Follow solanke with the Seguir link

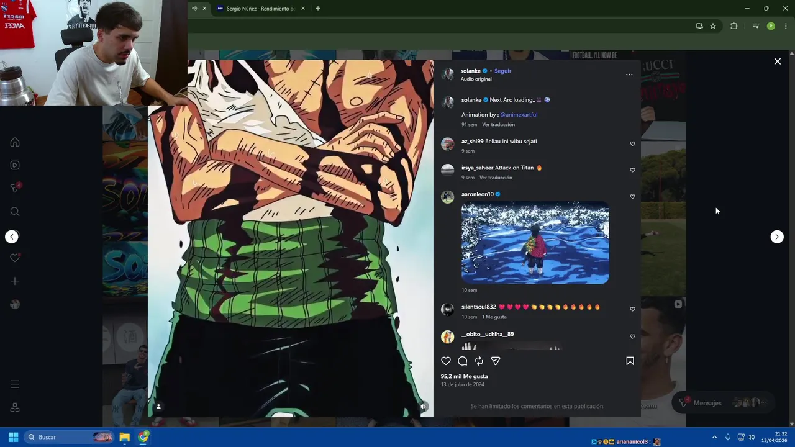coord(502,71)
